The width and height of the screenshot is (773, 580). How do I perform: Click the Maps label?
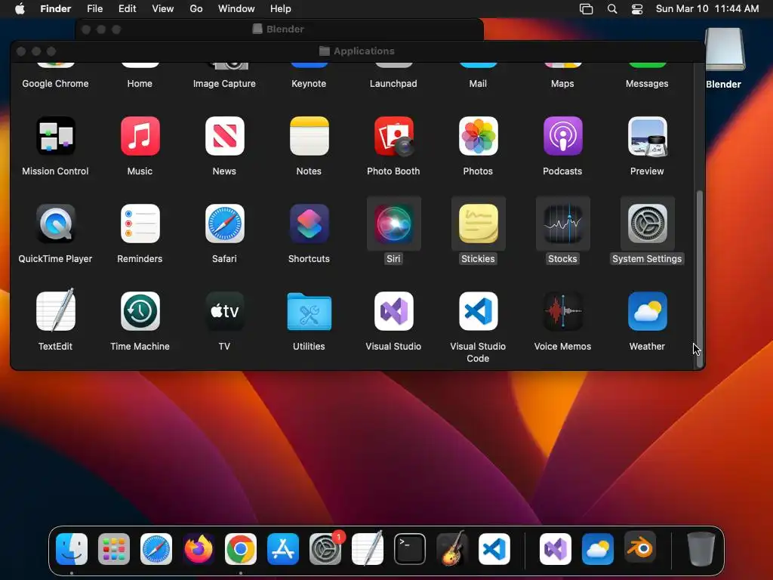[x=562, y=83]
